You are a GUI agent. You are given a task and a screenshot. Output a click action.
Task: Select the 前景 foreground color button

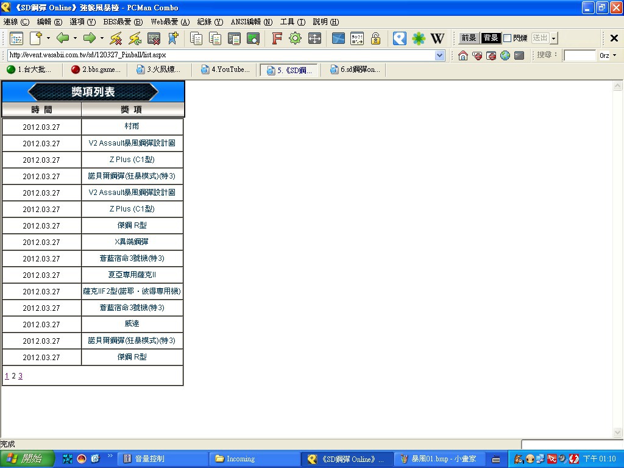point(469,38)
